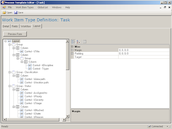Collapse the Column containing &Blocked
The image size is (172, 129).
[14, 107]
